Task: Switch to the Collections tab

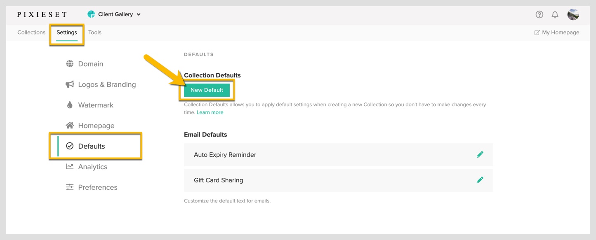Action: (31, 33)
